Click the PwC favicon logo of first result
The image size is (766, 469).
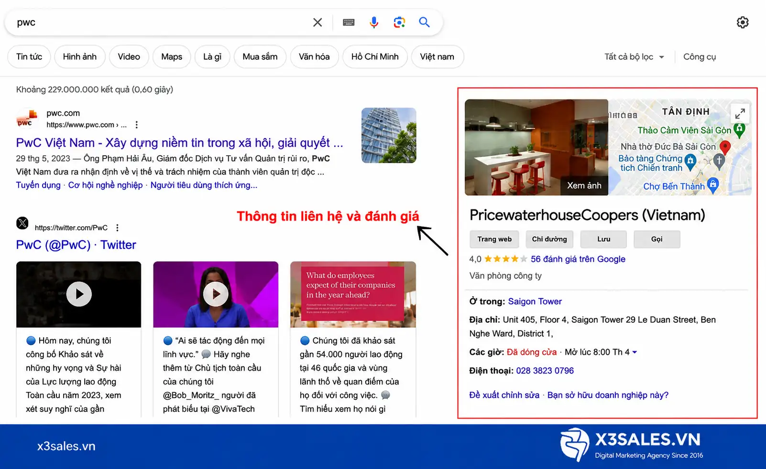26,118
